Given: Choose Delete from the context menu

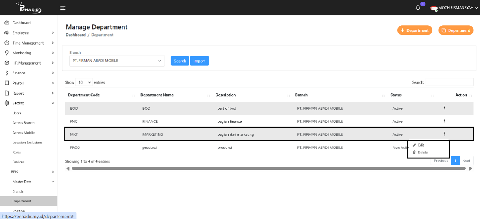Looking at the screenshot, I should (x=423, y=152).
